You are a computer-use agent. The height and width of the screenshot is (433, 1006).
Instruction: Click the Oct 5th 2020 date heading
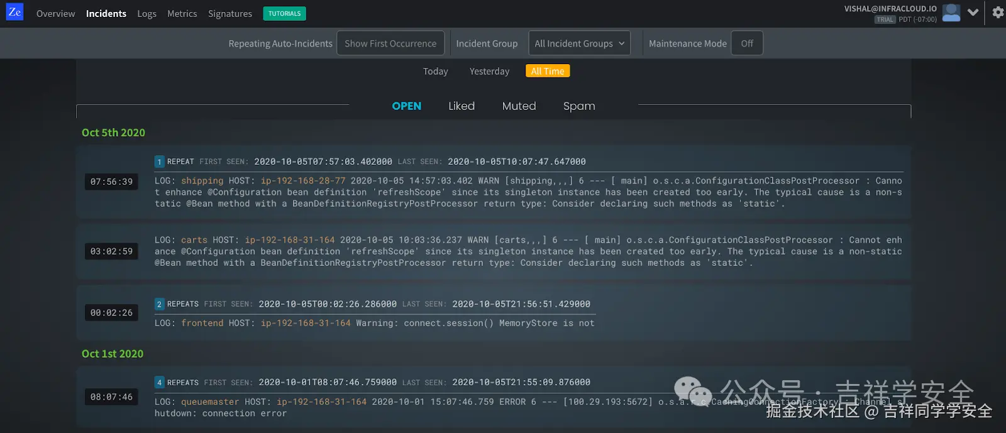(113, 133)
